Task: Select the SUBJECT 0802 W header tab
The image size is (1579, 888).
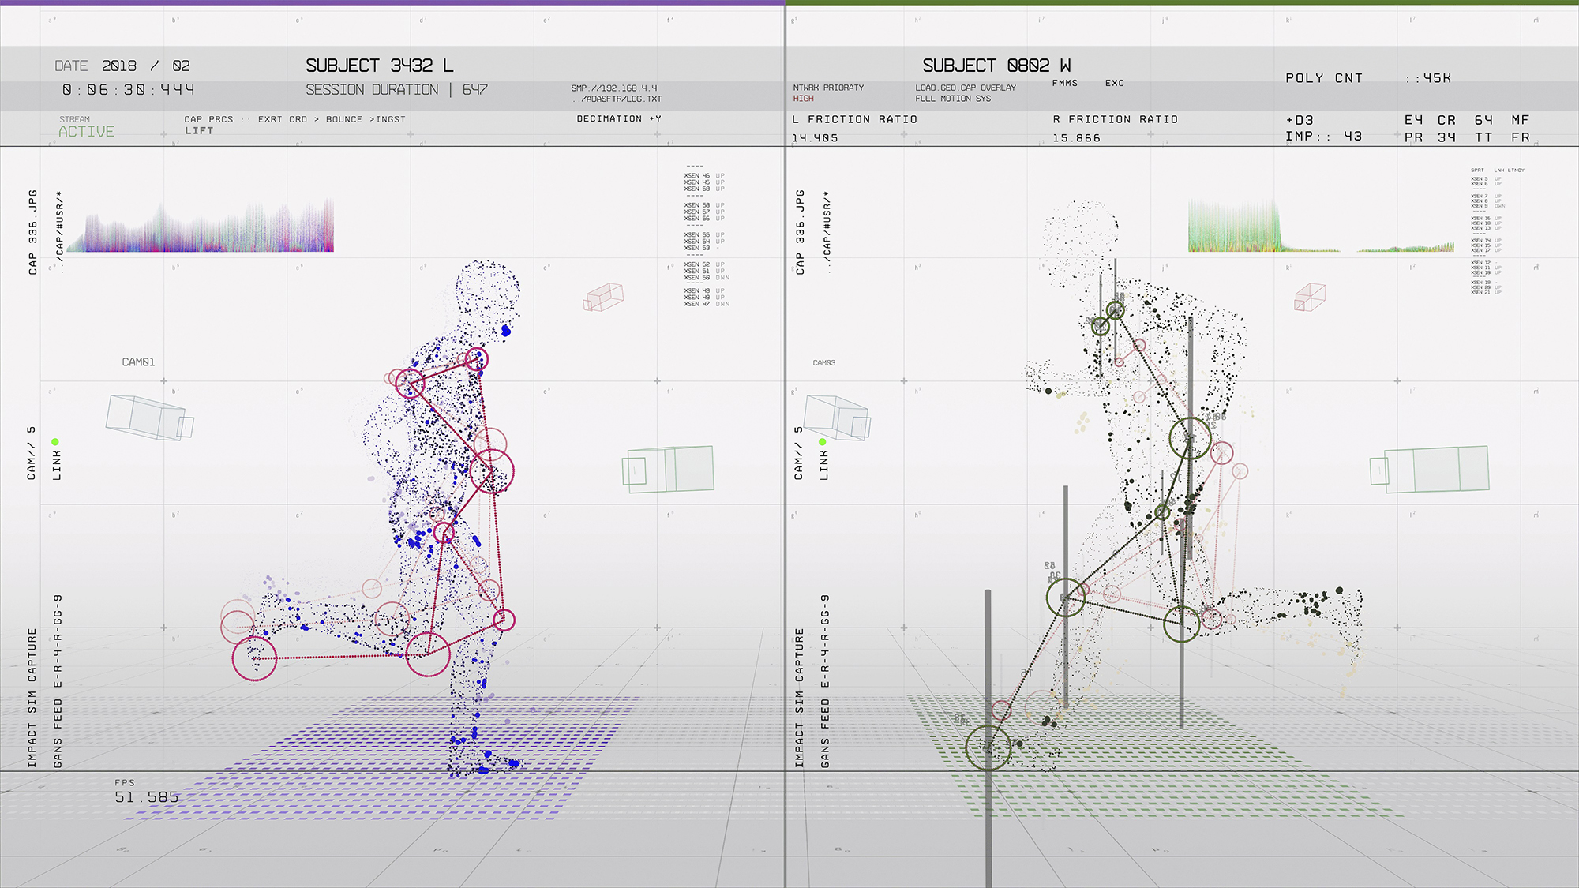Action: click(x=996, y=66)
